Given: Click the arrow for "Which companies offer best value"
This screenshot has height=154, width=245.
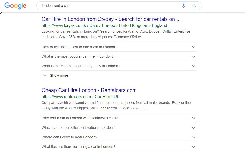Looking at the screenshot, I should point(194,128).
